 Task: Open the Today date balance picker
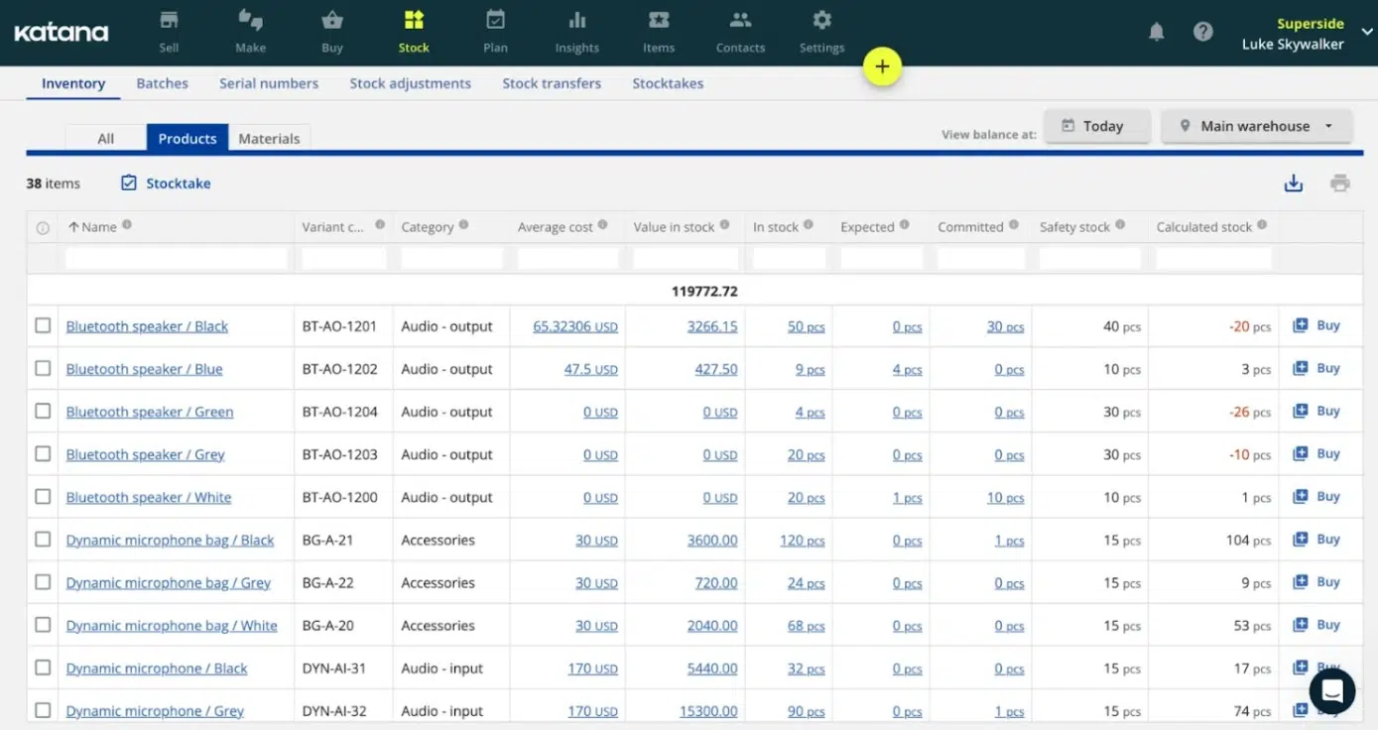coord(1096,126)
